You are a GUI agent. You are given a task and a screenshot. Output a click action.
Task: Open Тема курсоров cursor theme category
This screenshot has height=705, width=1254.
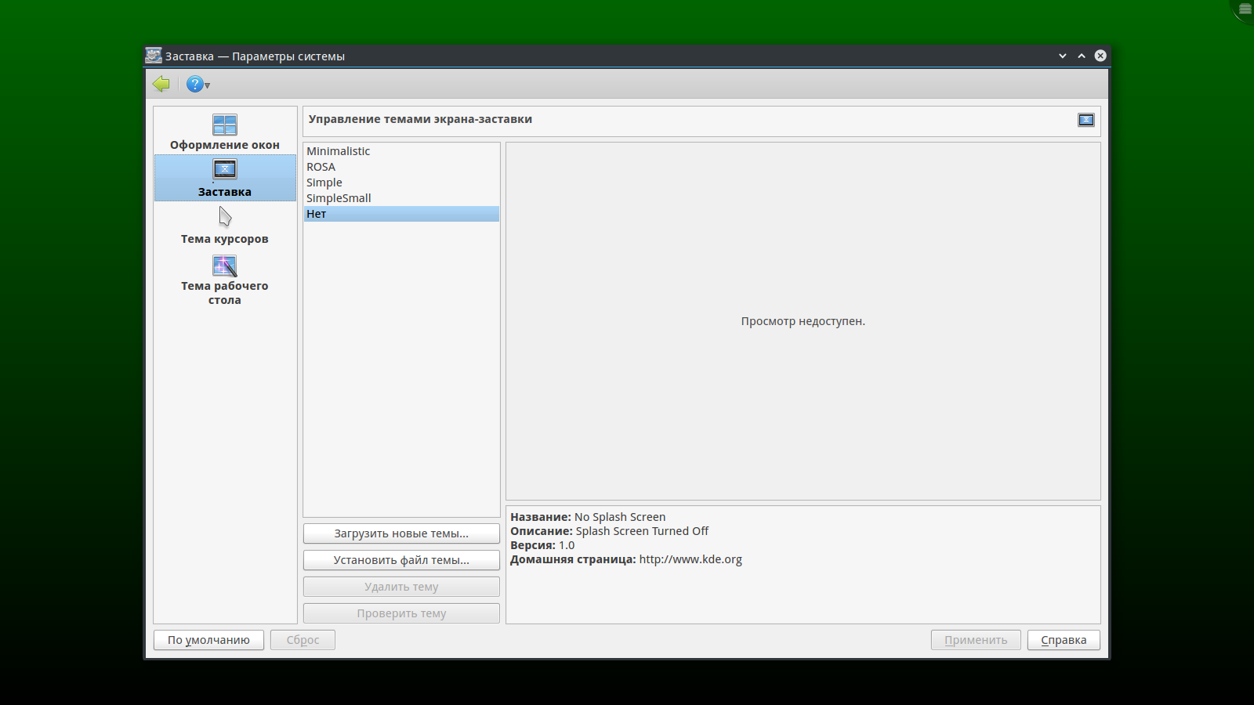pos(225,225)
